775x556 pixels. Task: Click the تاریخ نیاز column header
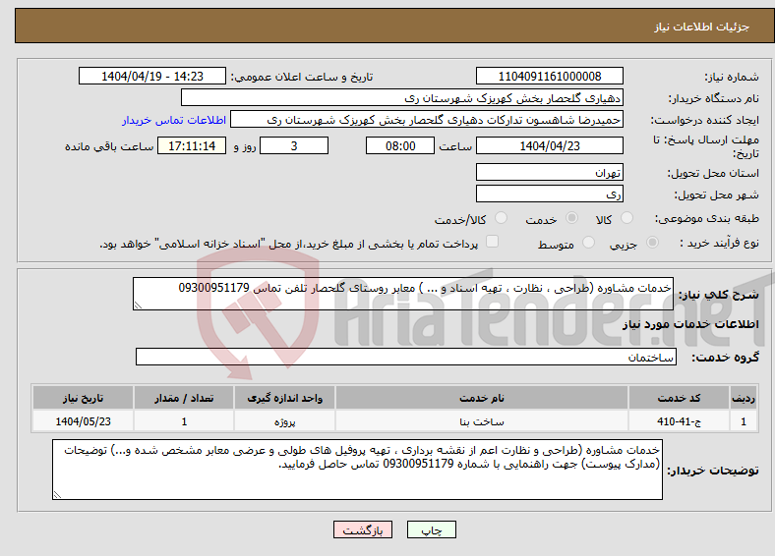coord(83,398)
